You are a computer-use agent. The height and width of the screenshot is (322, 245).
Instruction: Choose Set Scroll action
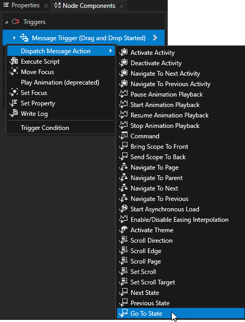pyautogui.click(x=180, y=272)
